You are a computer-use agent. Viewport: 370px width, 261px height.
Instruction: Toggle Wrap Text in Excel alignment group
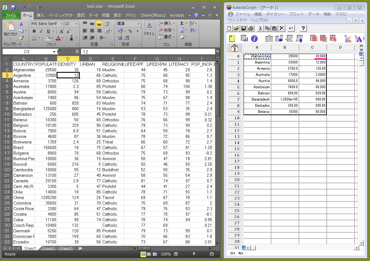click(107, 24)
